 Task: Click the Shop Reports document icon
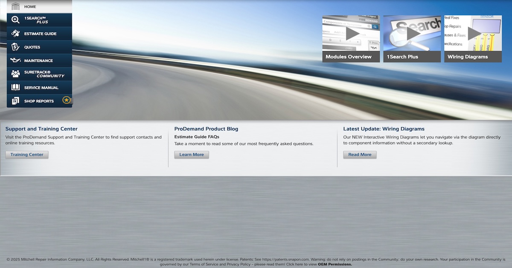[x=15, y=101]
